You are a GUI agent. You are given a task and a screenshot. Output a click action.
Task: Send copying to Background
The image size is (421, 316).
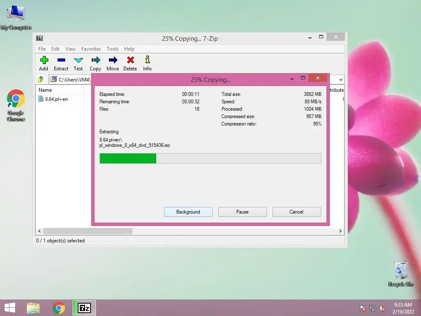coord(188,212)
